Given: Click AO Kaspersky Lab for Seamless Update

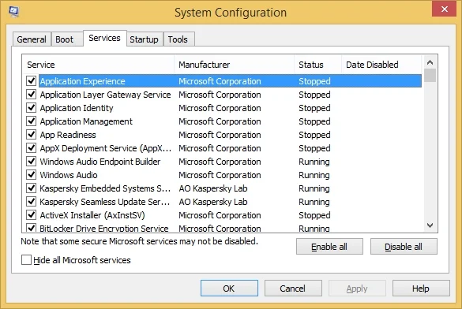Looking at the screenshot, I should tap(213, 202).
